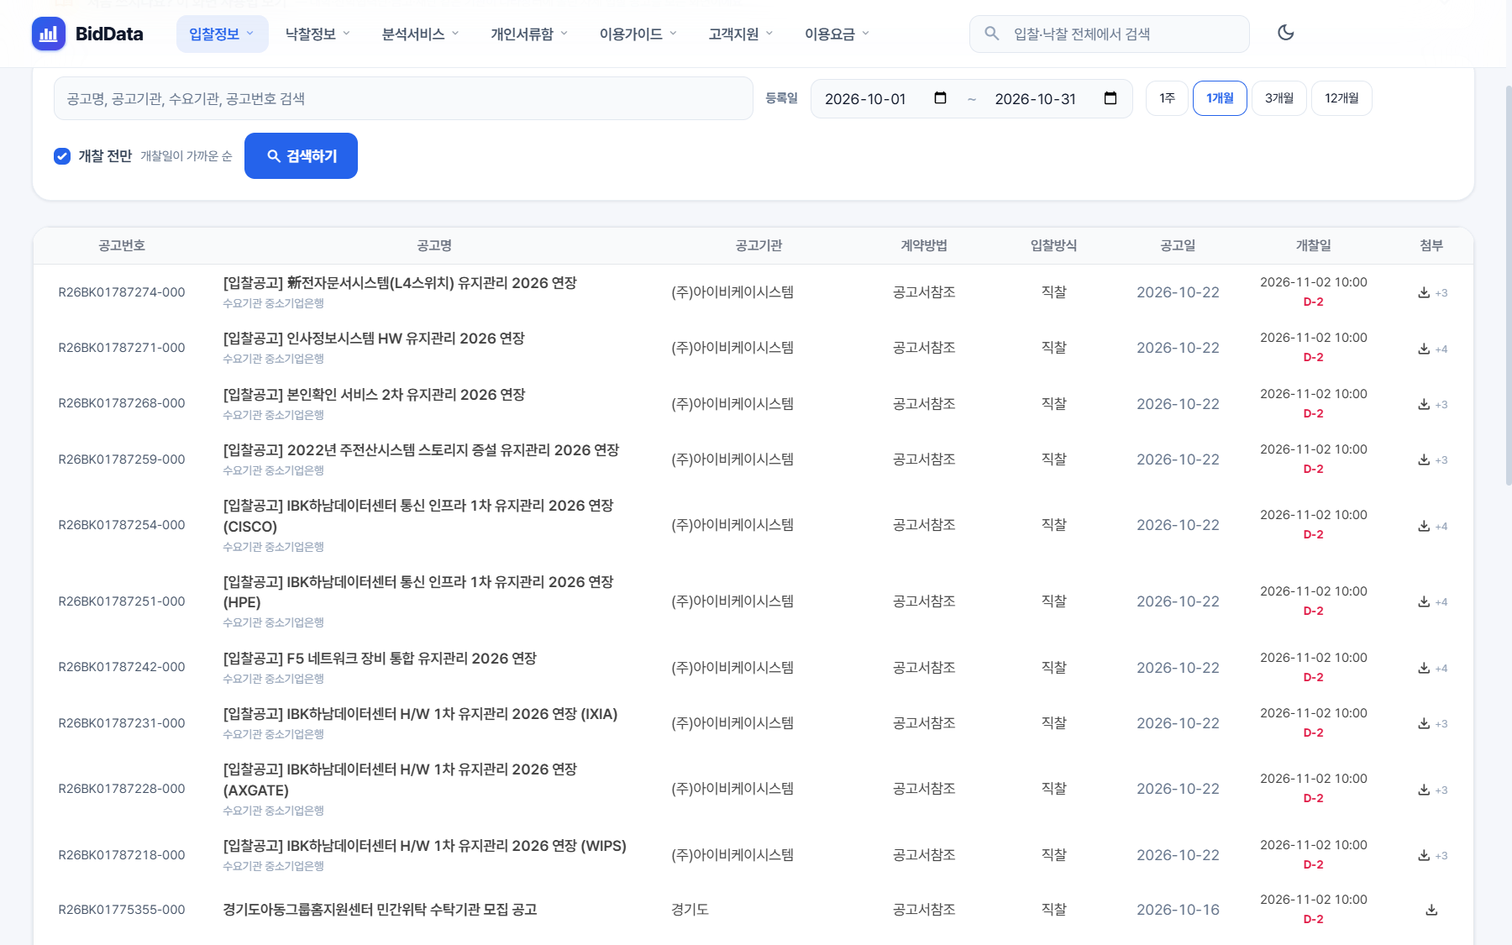The width and height of the screenshot is (1512, 945).
Task: Expand the 개인서류함 menu
Action: click(x=529, y=34)
